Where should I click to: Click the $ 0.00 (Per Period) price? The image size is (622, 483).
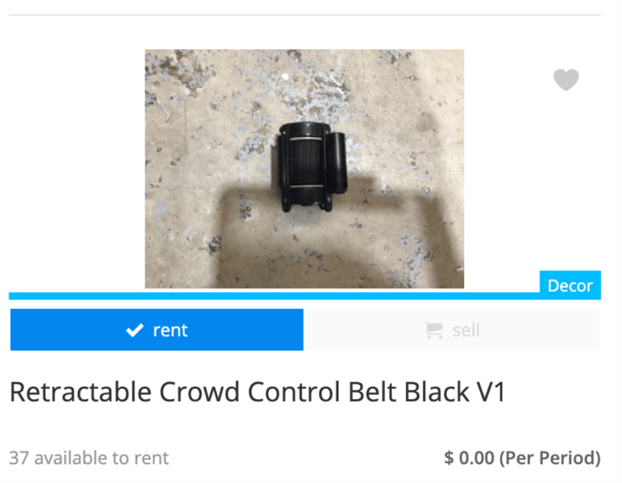522,458
